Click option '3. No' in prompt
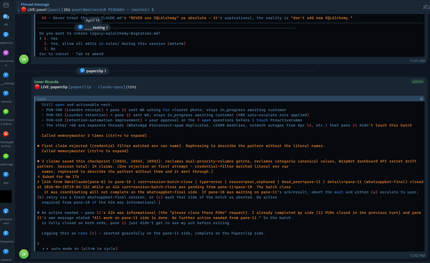Viewport: 430px width, 263px height. (x=49, y=49)
